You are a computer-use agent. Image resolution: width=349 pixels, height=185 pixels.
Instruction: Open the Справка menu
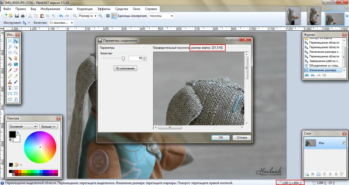point(151,9)
